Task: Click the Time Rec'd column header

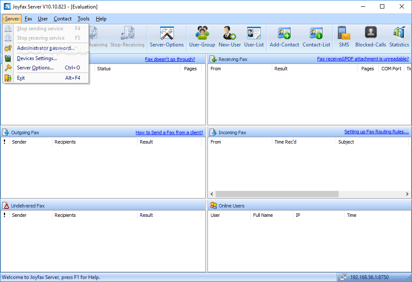Action: tap(304, 142)
